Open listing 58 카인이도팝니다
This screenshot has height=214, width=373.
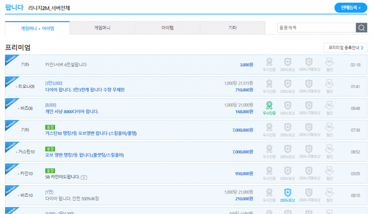click(62, 177)
